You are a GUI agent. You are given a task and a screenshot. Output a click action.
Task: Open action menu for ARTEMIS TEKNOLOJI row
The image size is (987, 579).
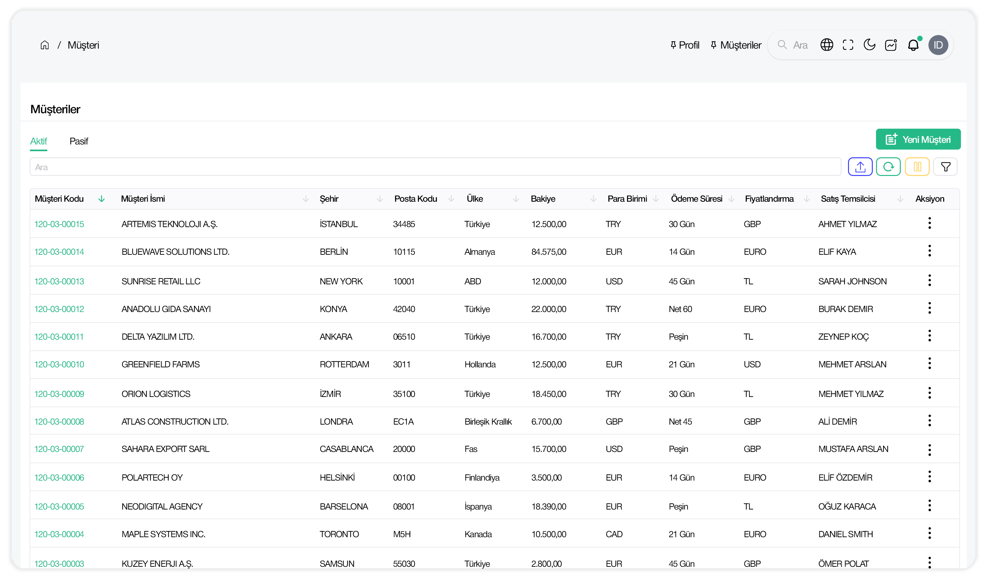pos(929,223)
